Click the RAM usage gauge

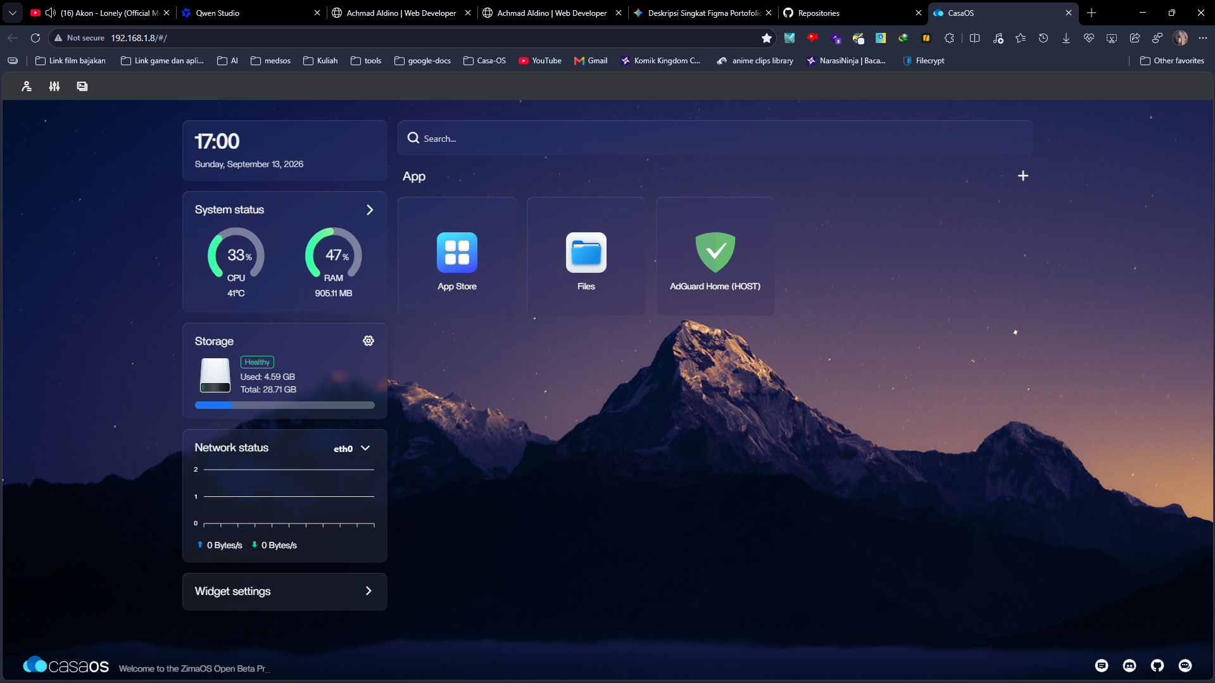point(334,254)
